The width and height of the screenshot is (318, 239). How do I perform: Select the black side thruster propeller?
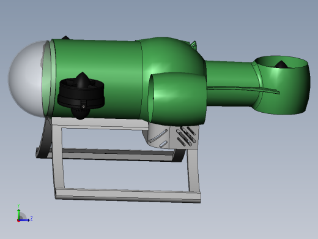[81, 95]
